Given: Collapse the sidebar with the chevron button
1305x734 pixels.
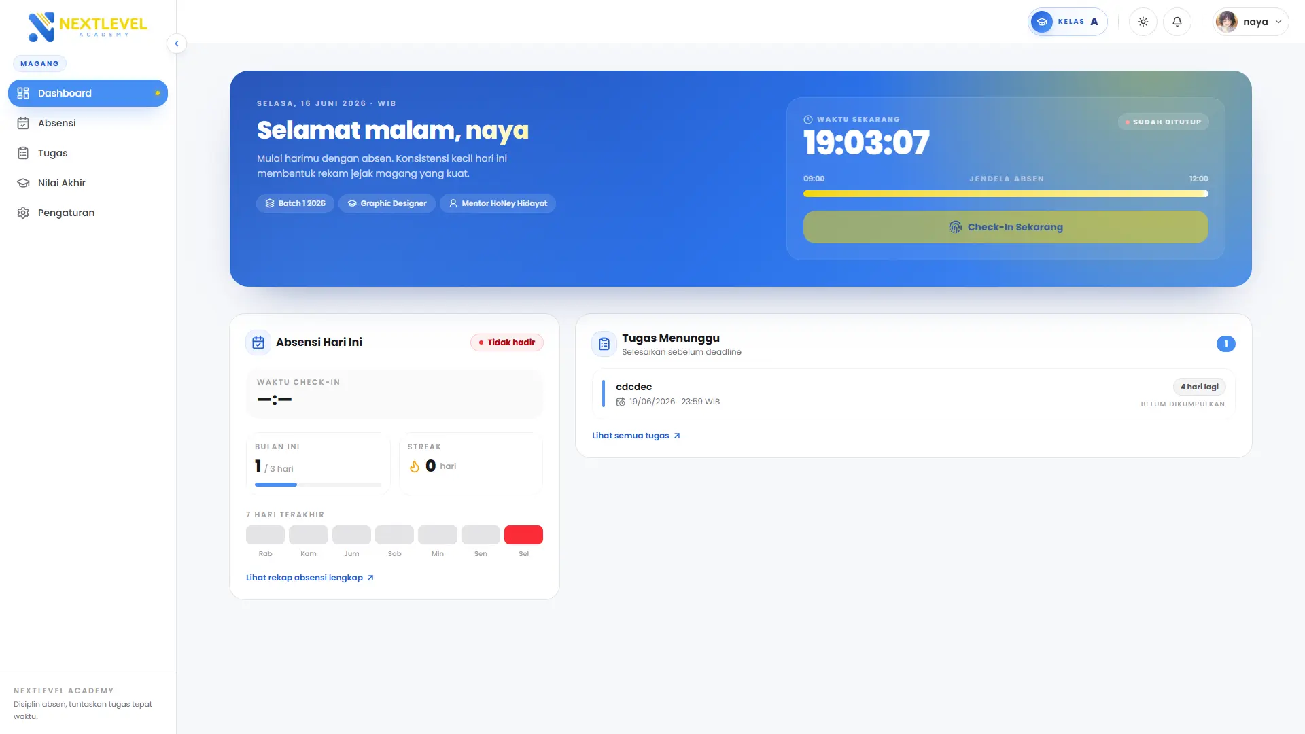Looking at the screenshot, I should coord(177,43).
